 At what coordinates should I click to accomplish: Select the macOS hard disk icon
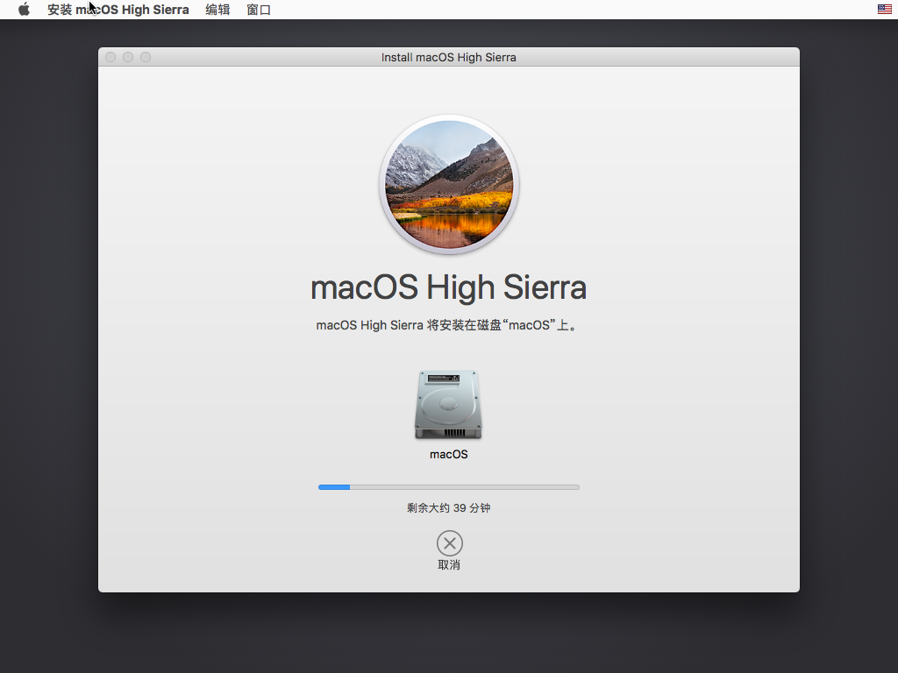448,405
